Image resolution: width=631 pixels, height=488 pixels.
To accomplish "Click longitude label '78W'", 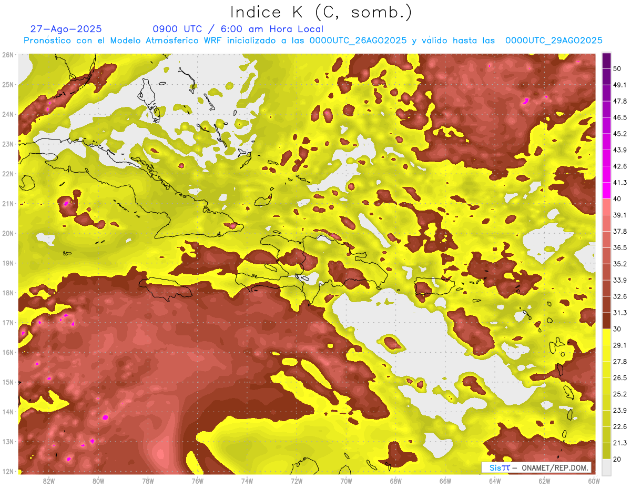I will (x=148, y=481).
